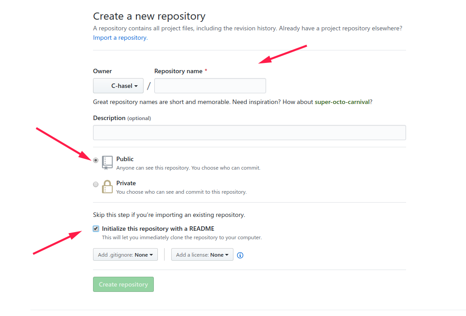This screenshot has height=316, width=466.
Task: Click the Private padlock icon
Action: point(107,187)
